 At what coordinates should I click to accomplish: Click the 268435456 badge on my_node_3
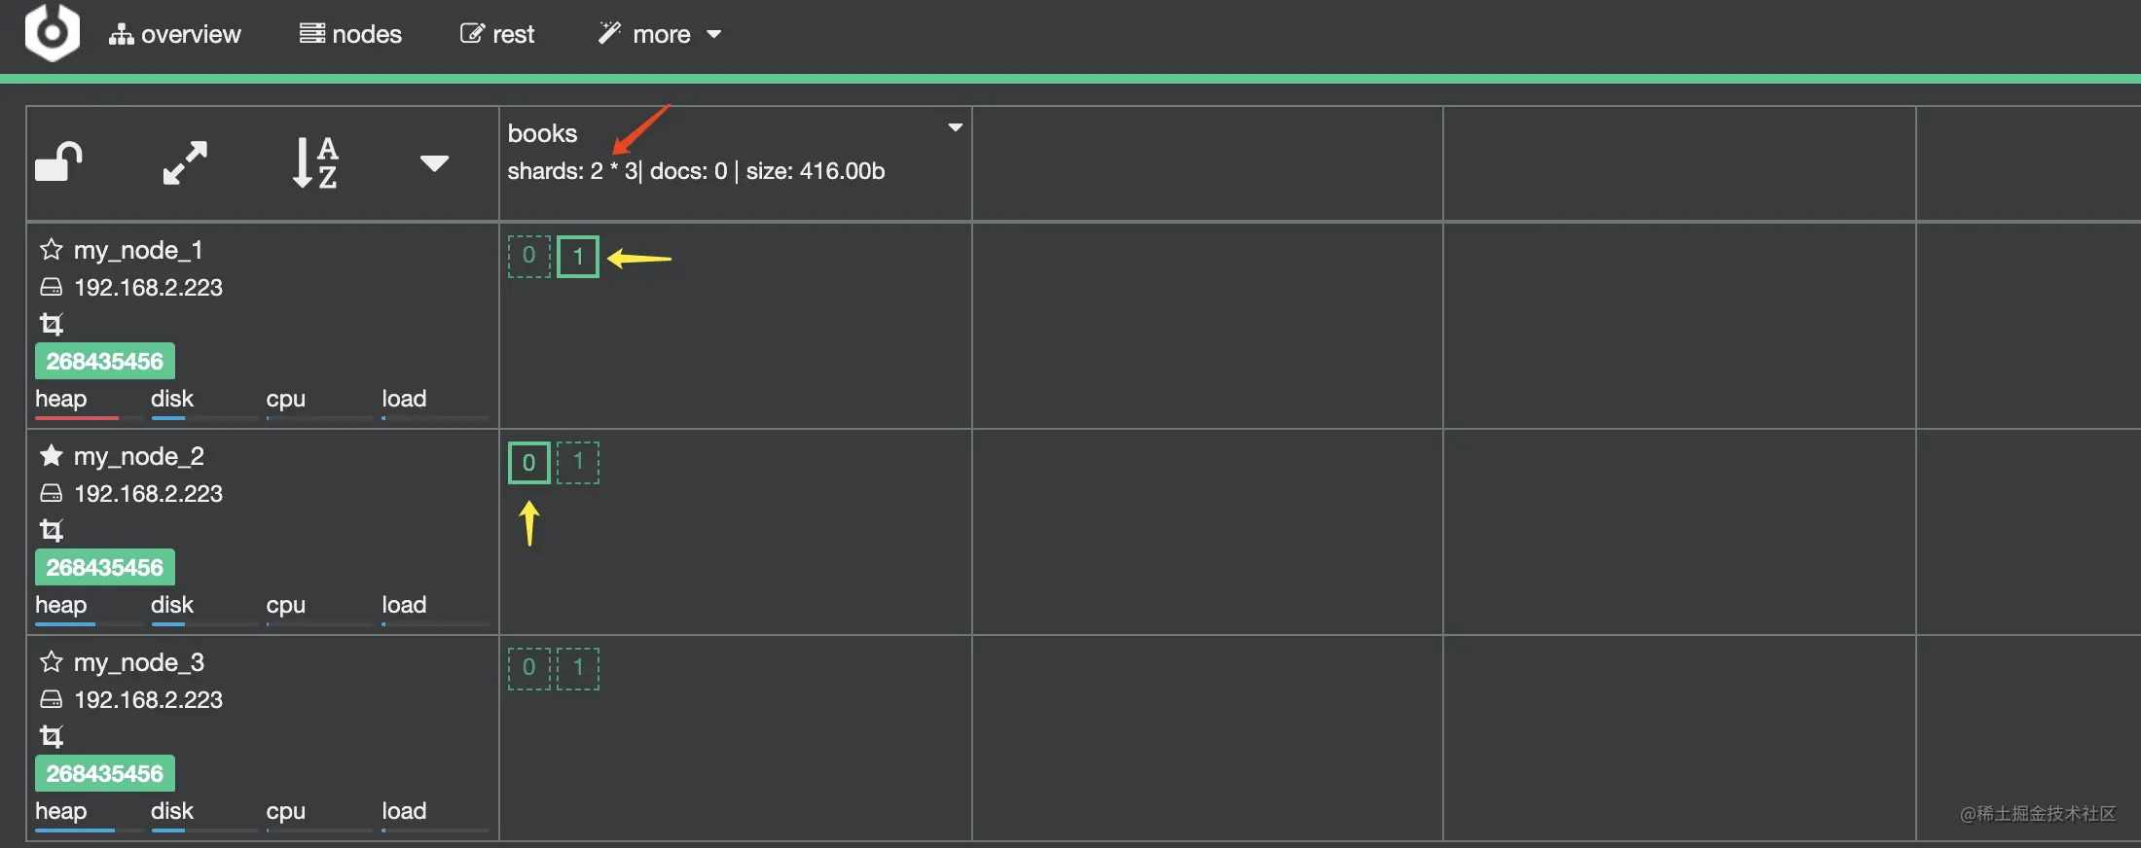coord(105,773)
